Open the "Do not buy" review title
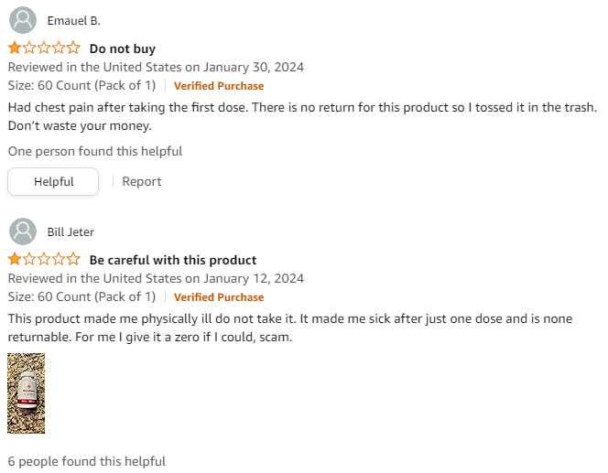 coord(123,48)
